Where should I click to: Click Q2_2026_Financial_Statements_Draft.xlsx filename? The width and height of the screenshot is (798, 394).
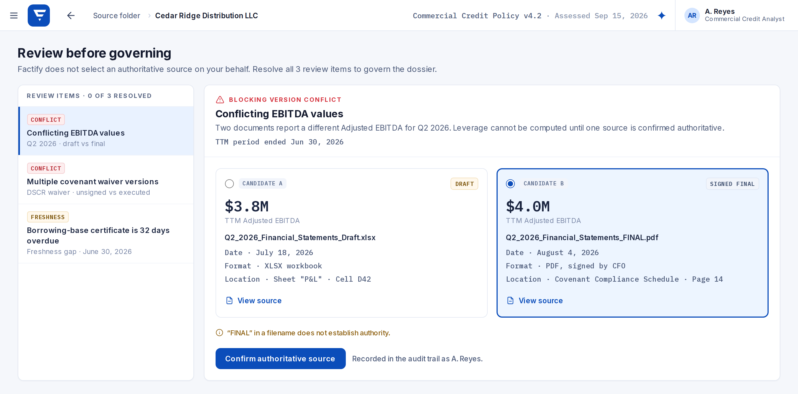coord(300,237)
